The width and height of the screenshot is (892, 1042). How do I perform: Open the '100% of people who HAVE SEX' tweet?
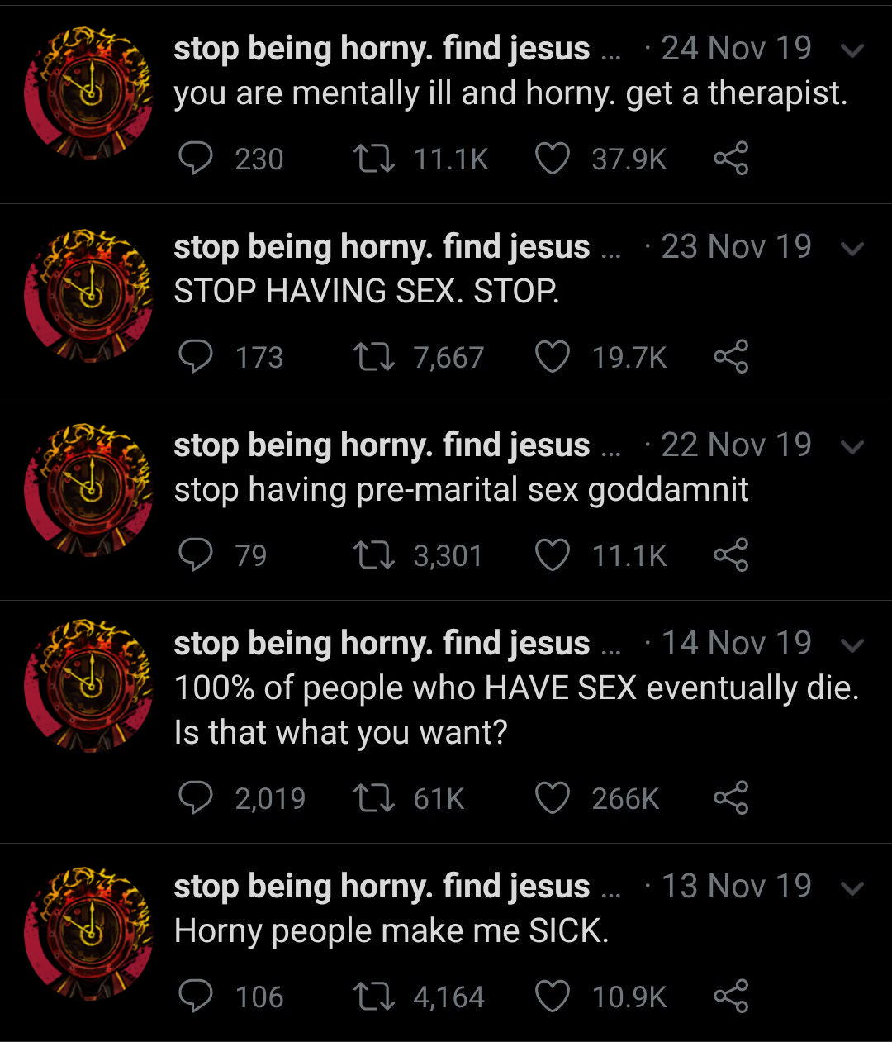coord(517,710)
